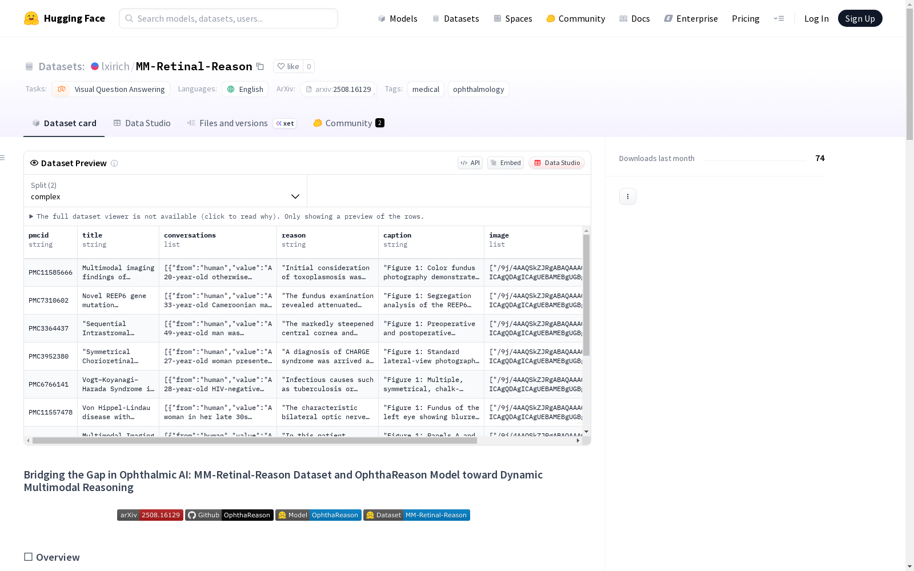Open the left table-of-contents sidebar icon
Viewport: 914px width, 571px height.
[2, 158]
